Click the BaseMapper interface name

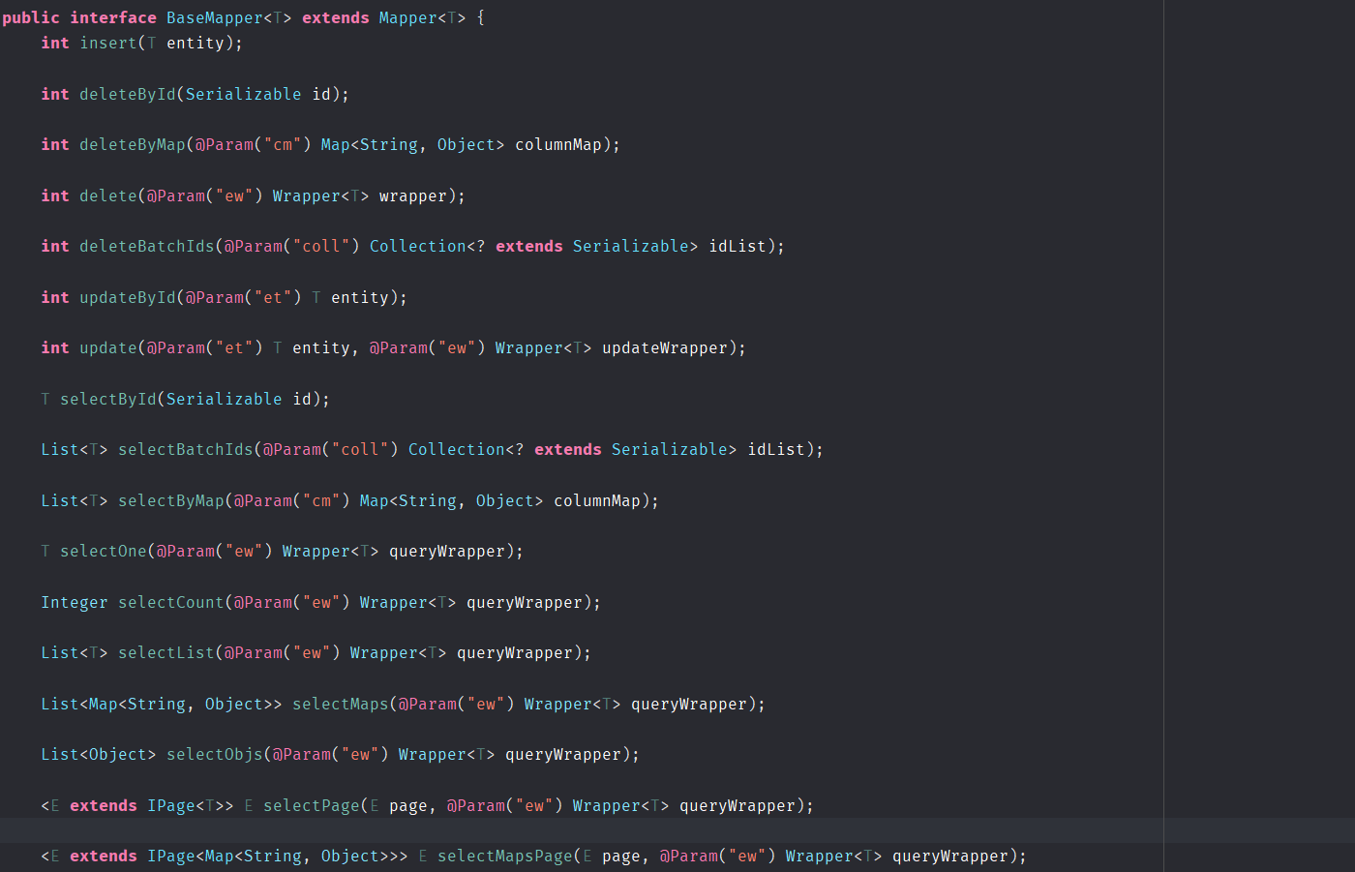215,17
